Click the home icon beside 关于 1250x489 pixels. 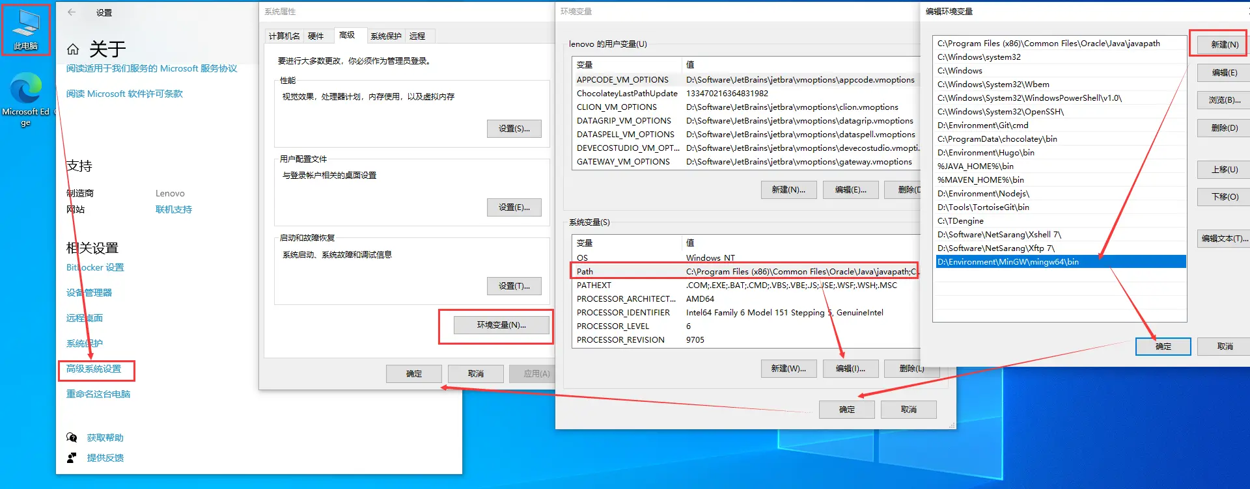tap(73, 49)
